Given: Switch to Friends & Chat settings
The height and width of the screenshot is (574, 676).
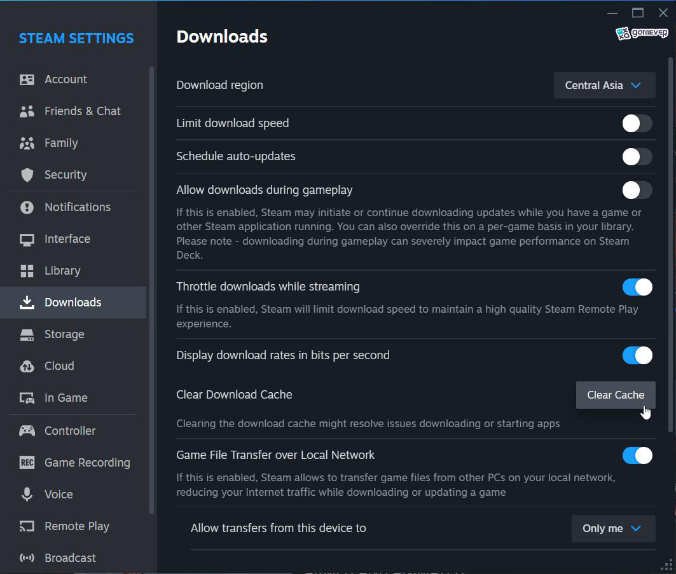Looking at the screenshot, I should [x=73, y=111].
